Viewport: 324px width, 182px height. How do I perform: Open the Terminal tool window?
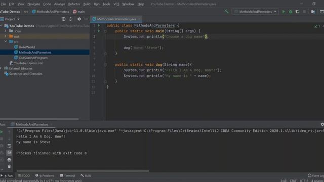pos(67,175)
